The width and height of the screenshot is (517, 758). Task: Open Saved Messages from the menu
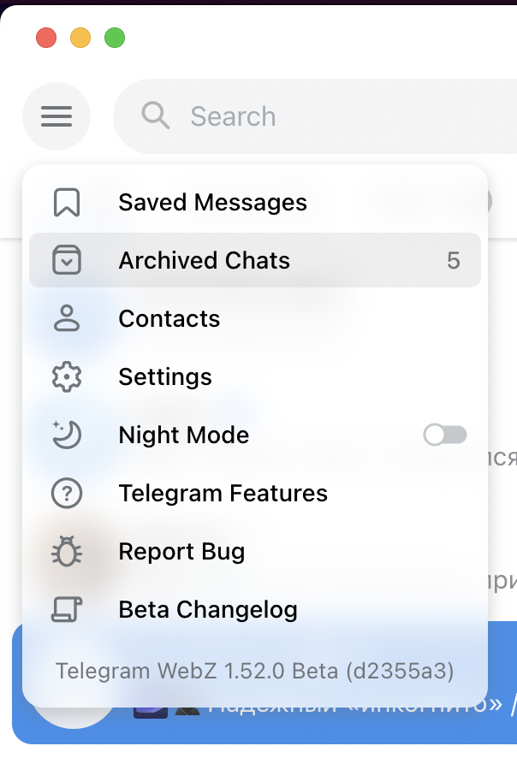(212, 203)
